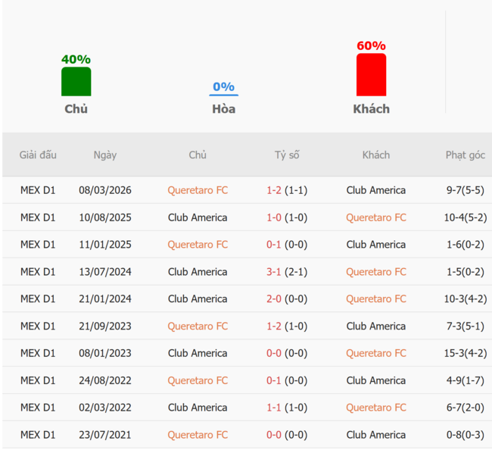Image resolution: width=492 pixels, height=450 pixels.
Task: Click the red 60% Khách bar
Action: click(x=371, y=74)
